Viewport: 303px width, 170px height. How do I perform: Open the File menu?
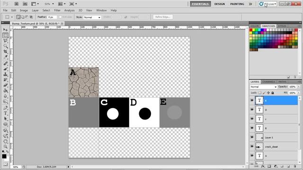(x=5, y=10)
